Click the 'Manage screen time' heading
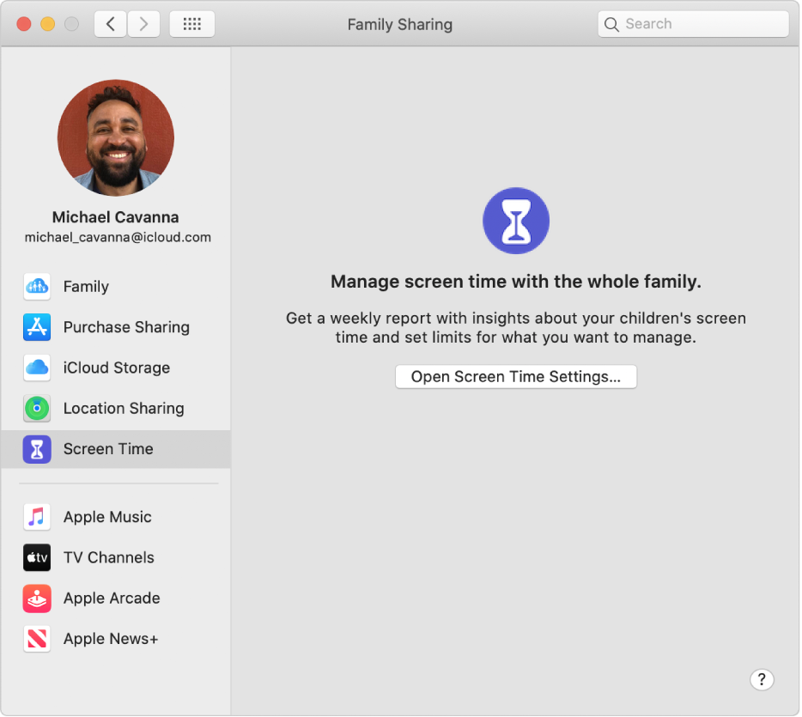The image size is (802, 717). point(515,282)
